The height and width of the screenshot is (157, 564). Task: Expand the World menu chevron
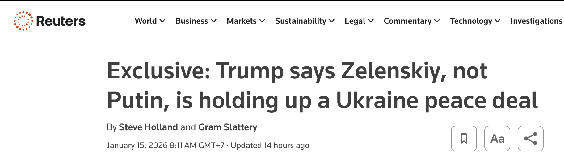pyautogui.click(x=162, y=21)
